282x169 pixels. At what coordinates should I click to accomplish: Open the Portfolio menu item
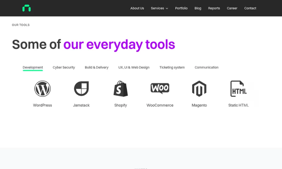pos(181,8)
